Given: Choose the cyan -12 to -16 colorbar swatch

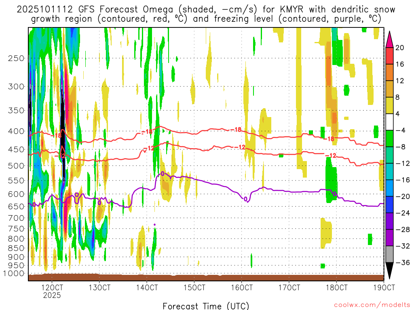Looking at the screenshot, I should pyautogui.click(x=389, y=172).
